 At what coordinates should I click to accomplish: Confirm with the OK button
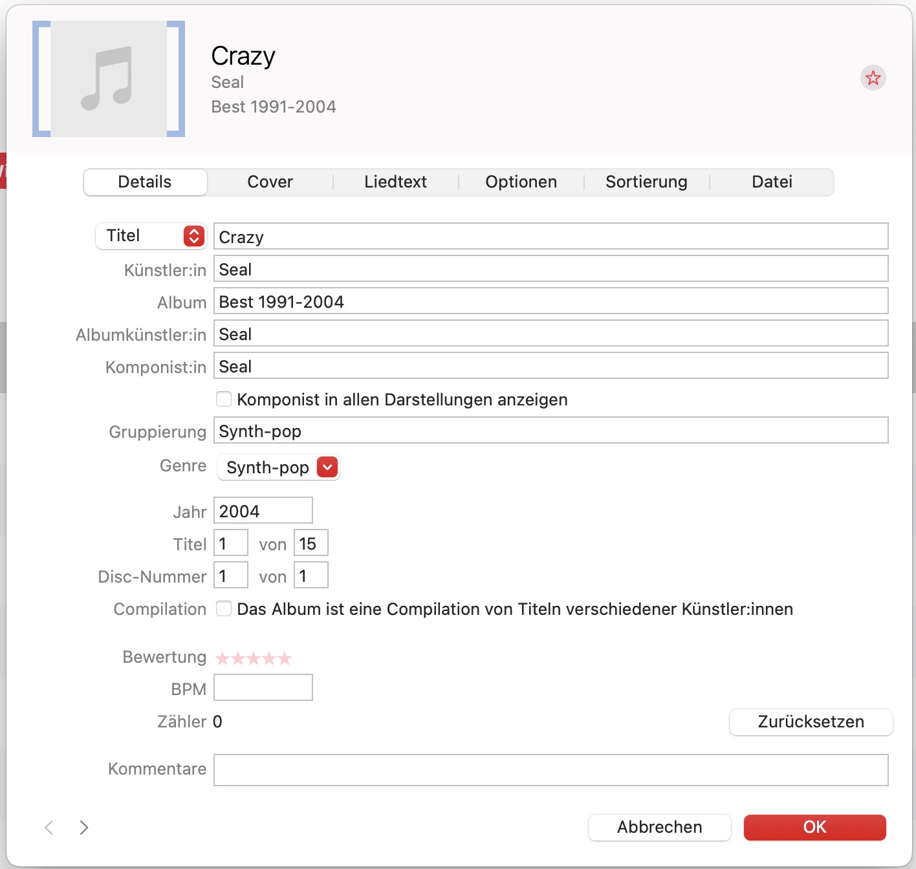pos(815,827)
